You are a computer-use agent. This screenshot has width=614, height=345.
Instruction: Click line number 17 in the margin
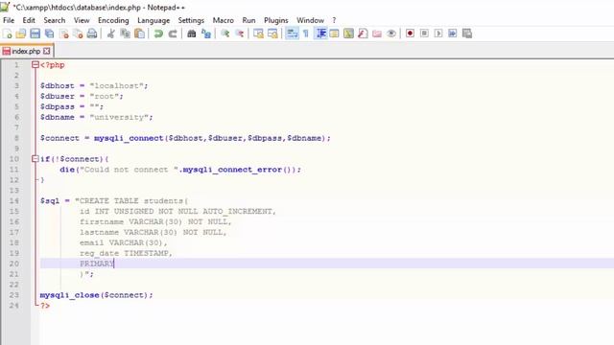[x=14, y=232]
